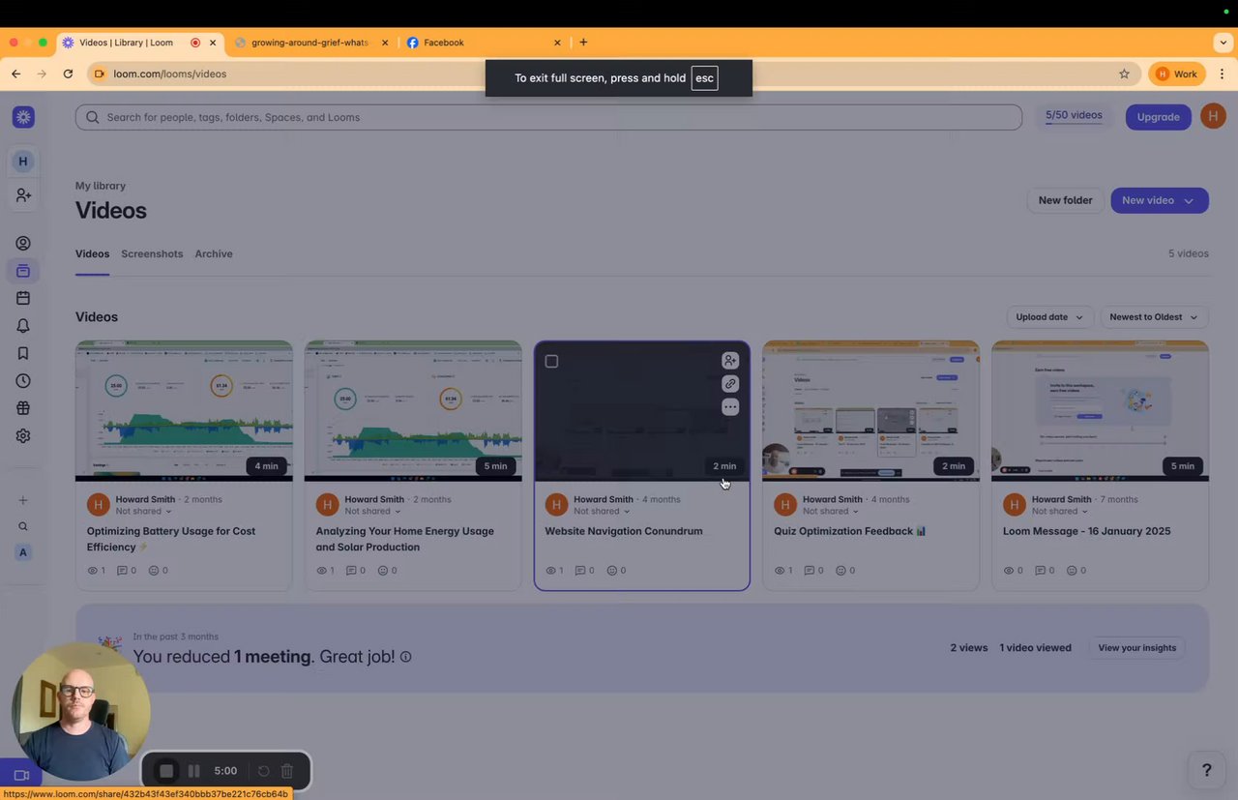
Task: Open a new browser tab
Action: [x=583, y=43]
